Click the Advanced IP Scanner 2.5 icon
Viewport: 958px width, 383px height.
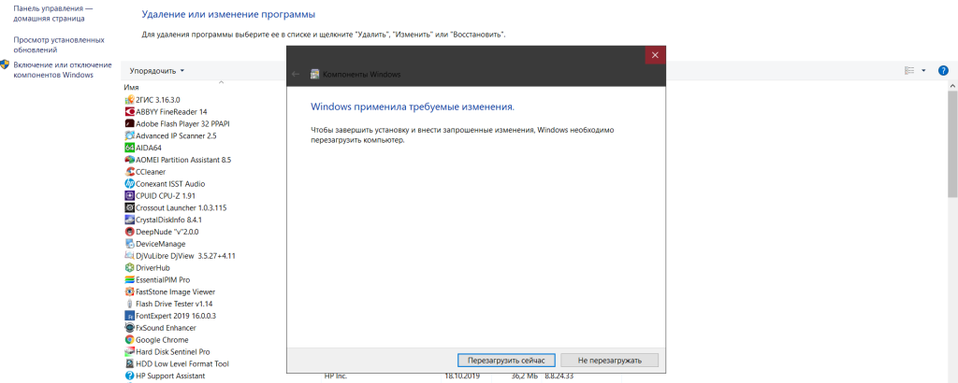coord(129,135)
